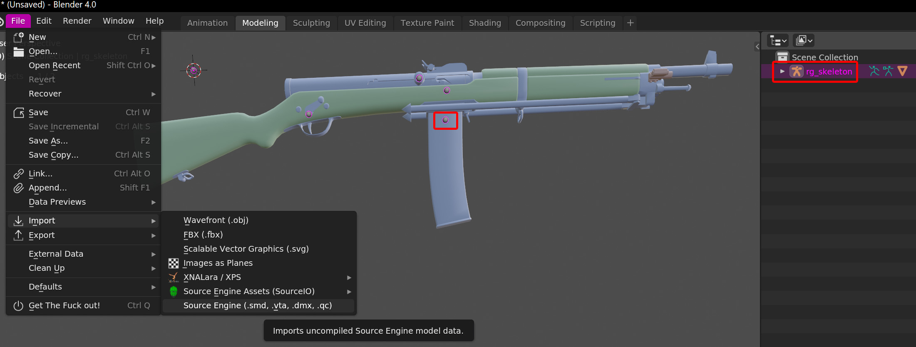Choose Source Engine (.smd, .vta, .dmx, .qc) import
Image resolution: width=916 pixels, height=347 pixels.
(258, 306)
